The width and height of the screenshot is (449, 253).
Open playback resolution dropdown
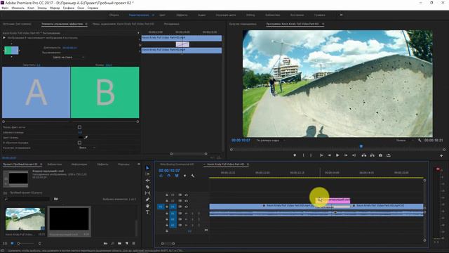click(405, 141)
